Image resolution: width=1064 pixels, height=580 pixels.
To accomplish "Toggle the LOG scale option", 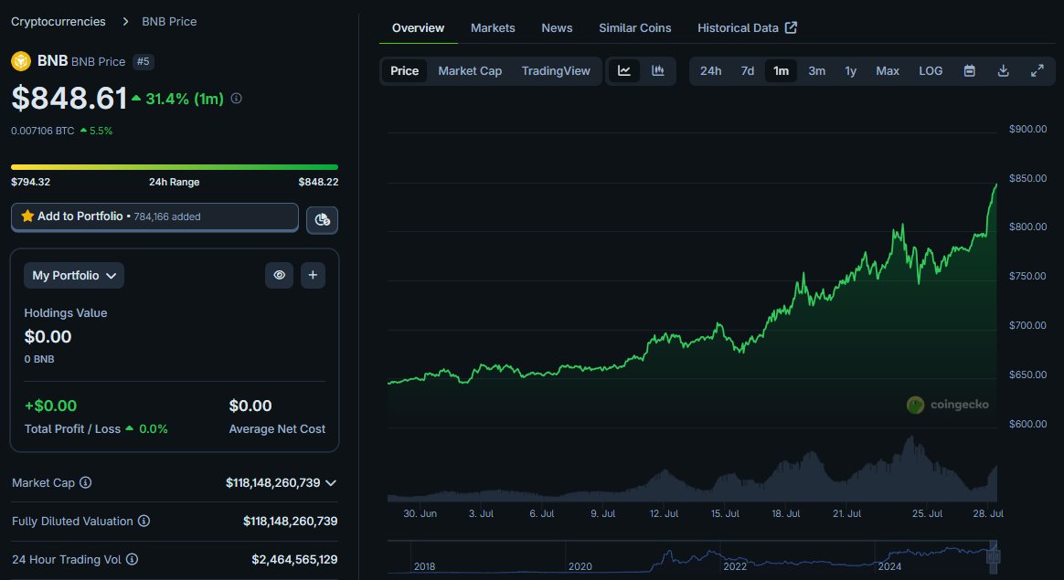I will (931, 70).
